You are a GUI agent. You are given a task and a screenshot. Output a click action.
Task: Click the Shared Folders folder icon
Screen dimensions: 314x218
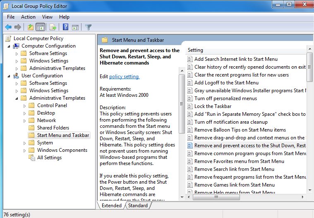[31, 128]
